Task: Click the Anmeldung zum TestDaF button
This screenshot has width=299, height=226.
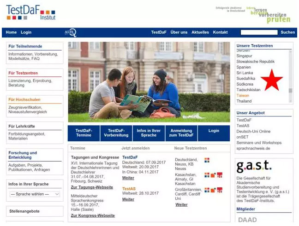Action: point(181,133)
